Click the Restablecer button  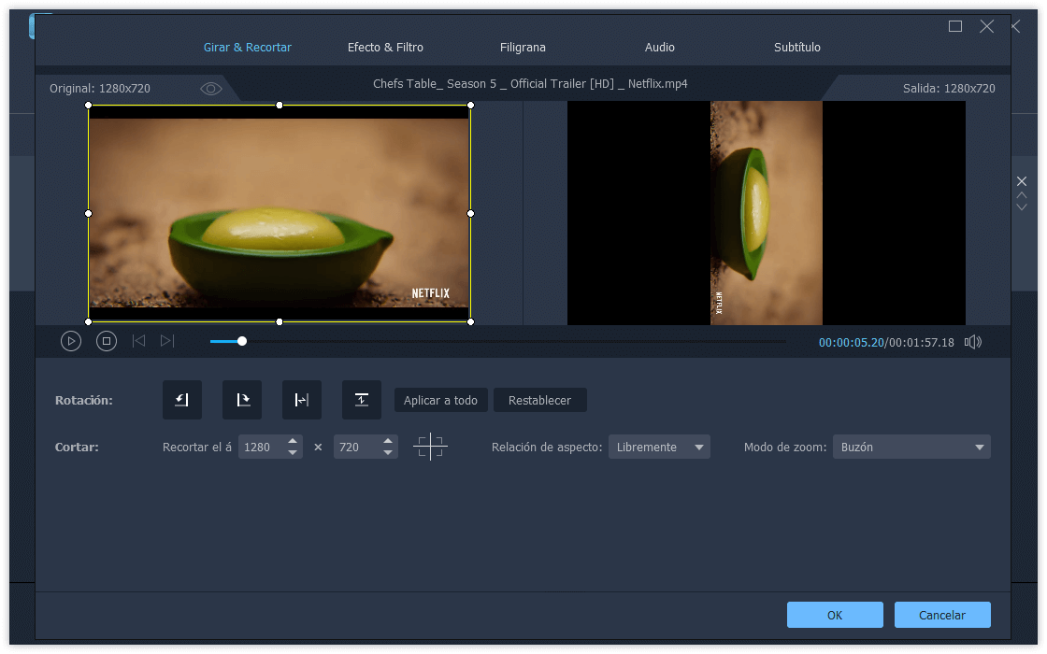(x=539, y=401)
